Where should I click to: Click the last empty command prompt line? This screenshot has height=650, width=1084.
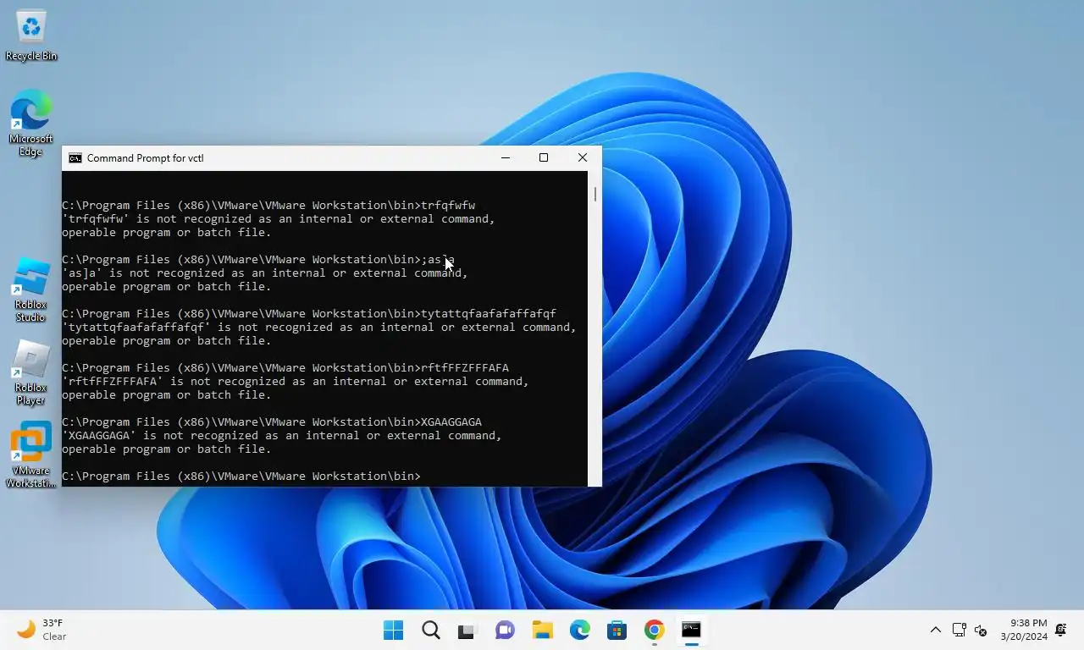[241, 476]
